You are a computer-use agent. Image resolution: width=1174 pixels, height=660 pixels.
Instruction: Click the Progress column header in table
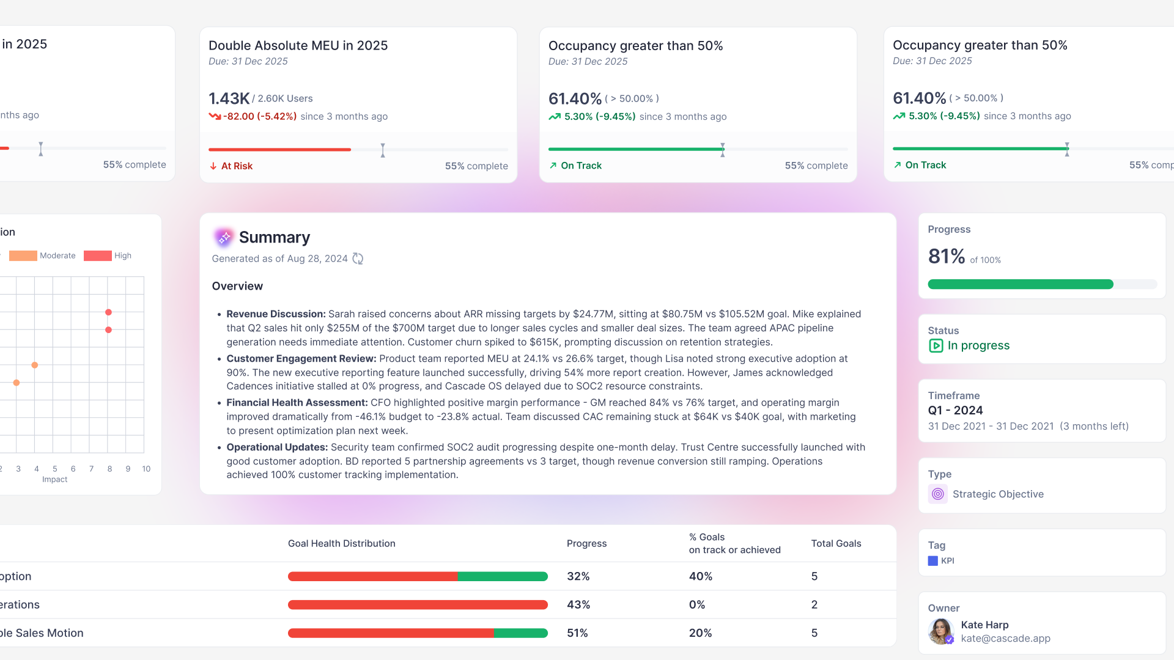coord(586,543)
